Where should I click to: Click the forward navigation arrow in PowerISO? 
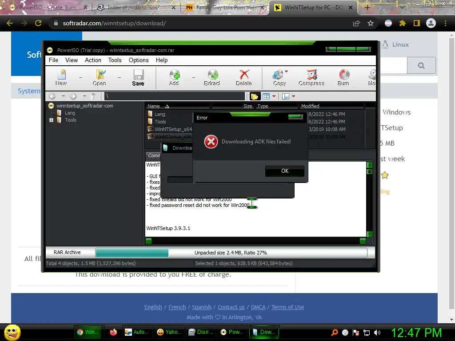click(x=73, y=96)
